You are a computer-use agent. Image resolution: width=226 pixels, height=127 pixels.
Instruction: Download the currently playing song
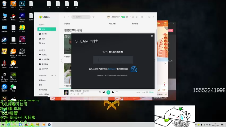[x=75, y=94]
